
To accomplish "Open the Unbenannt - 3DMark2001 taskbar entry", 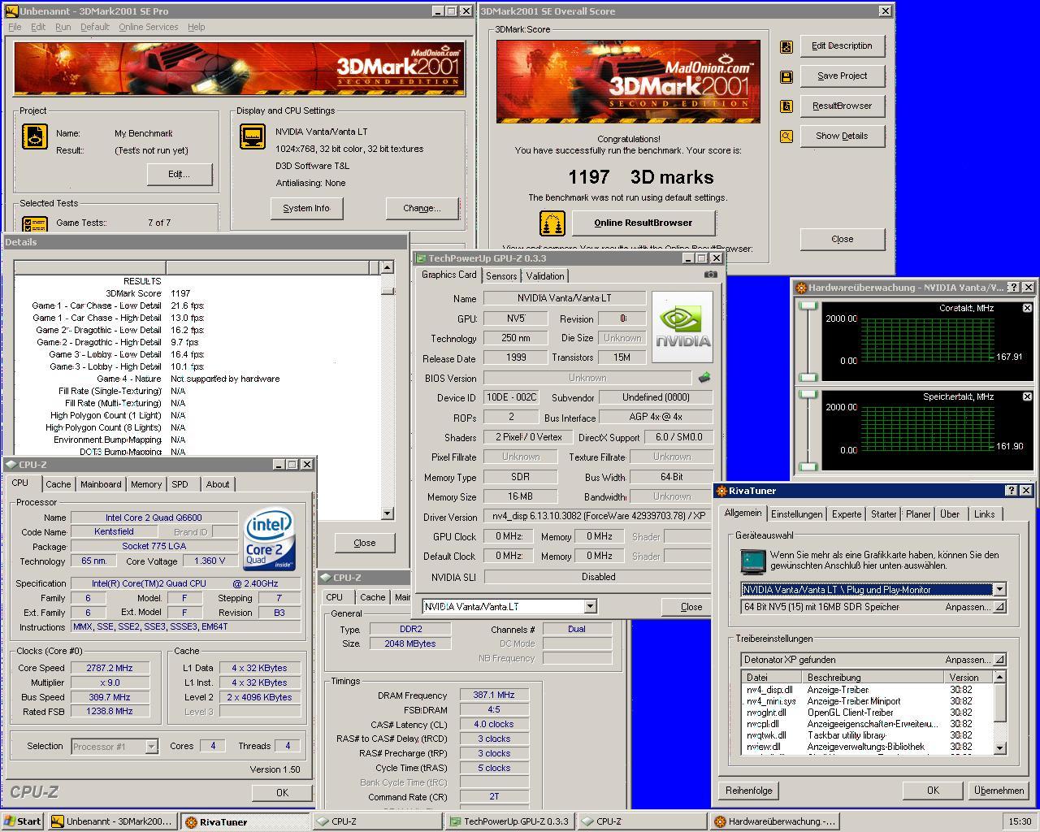I will coord(112,821).
